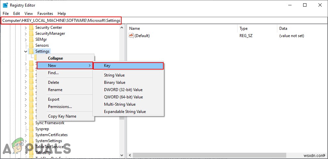328x159 pixels.
Task: Choose DWORD (32-bit) Value option
Action: (123, 90)
